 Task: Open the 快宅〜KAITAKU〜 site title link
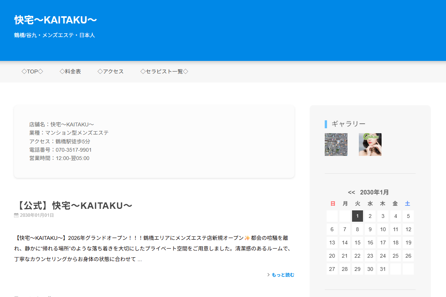coord(55,20)
